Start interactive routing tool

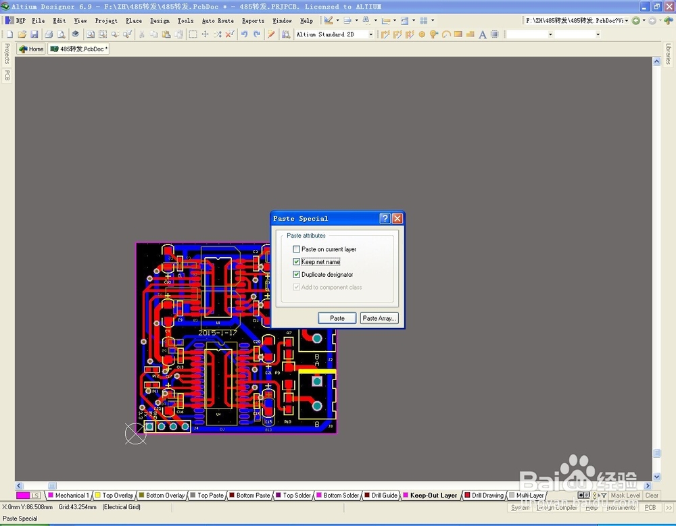click(385, 34)
